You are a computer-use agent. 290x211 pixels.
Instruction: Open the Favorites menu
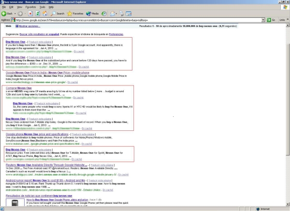coord(31,7)
